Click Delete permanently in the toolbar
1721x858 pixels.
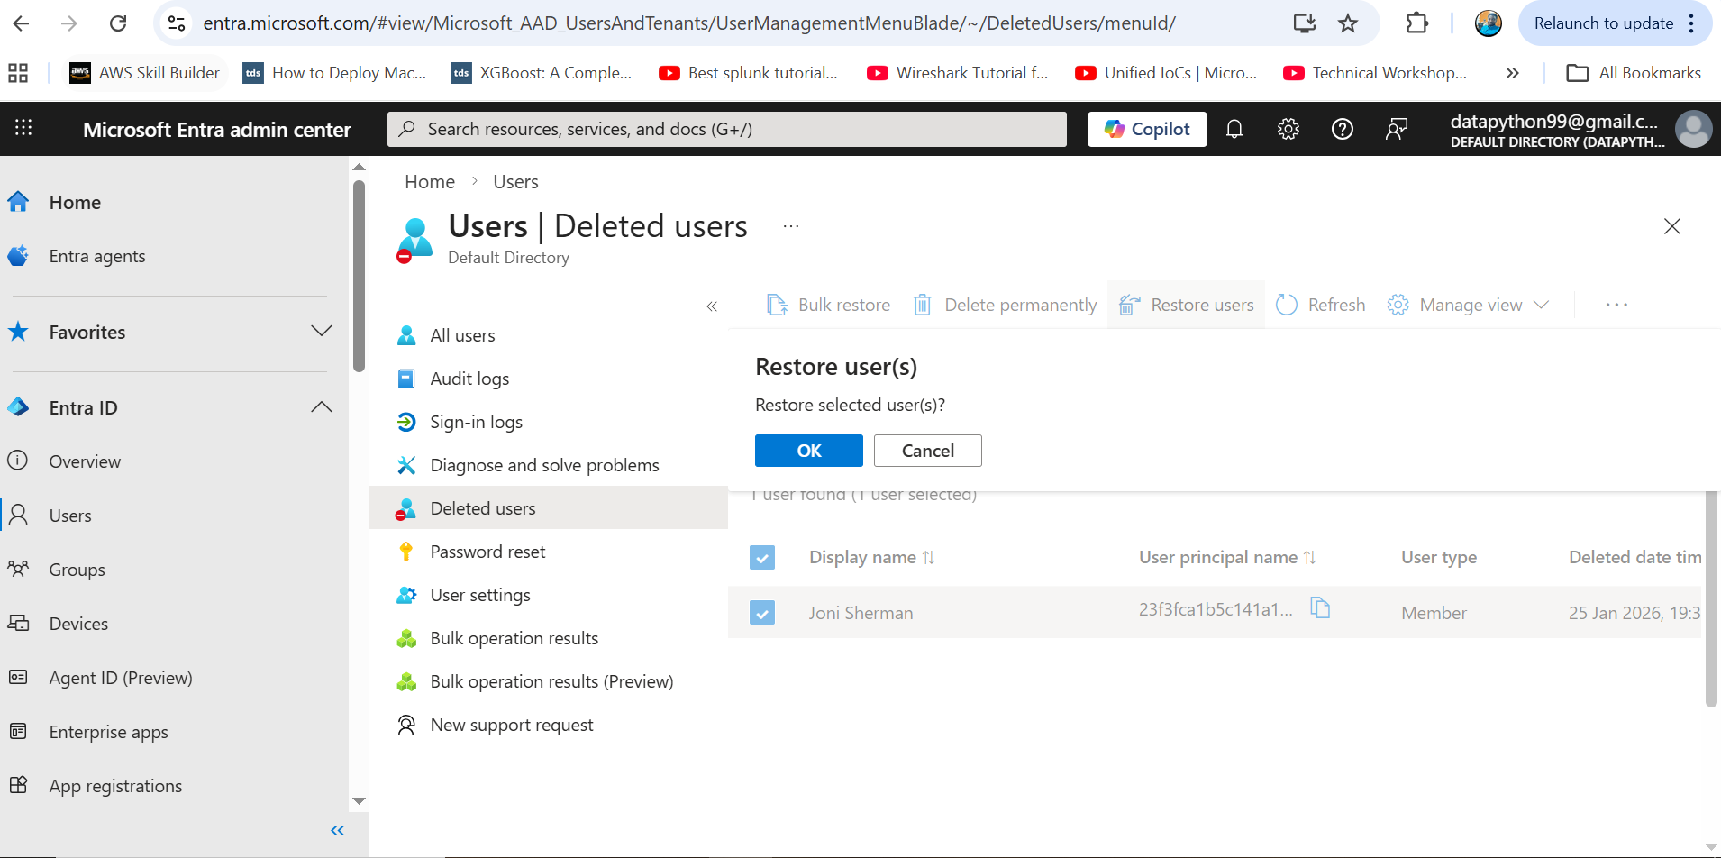tap(1005, 305)
